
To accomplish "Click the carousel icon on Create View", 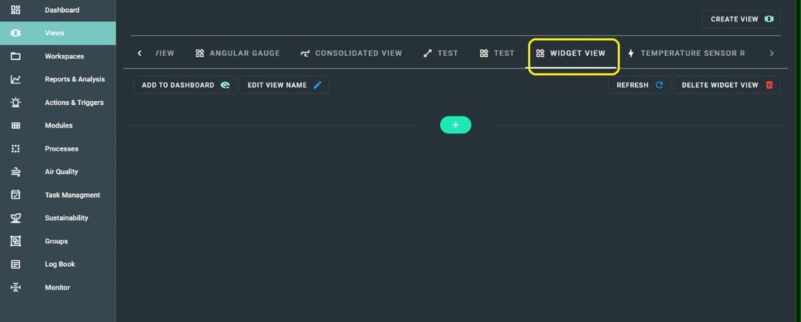I will point(769,19).
